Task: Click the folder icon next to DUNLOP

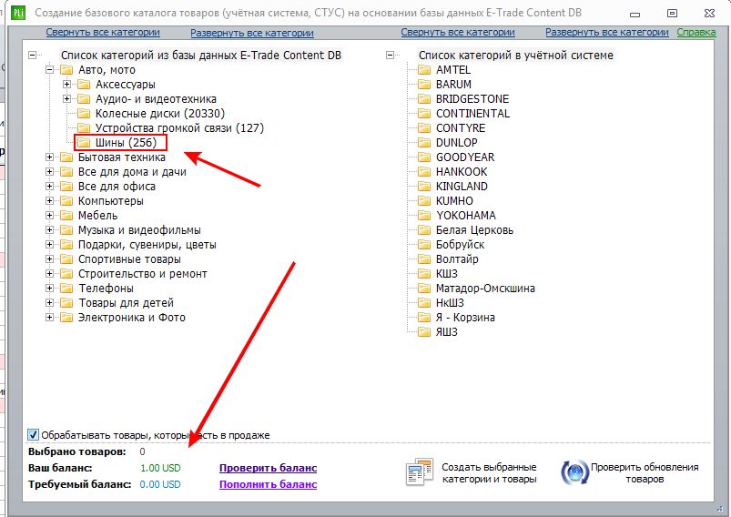Action: (x=424, y=143)
